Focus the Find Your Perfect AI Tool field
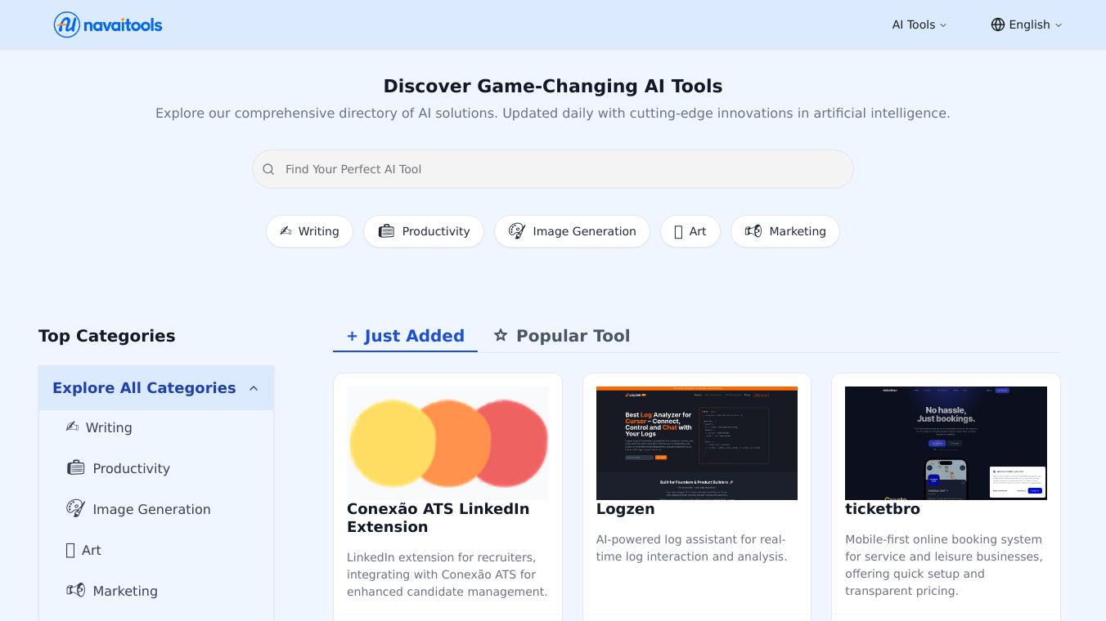Screen dimensions: 1106x621 click(x=553, y=169)
